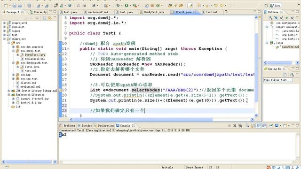Toggle Hide Non-Public Members in Outline toolbar
The height and width of the screenshot is (169, 301).
(286, 18)
